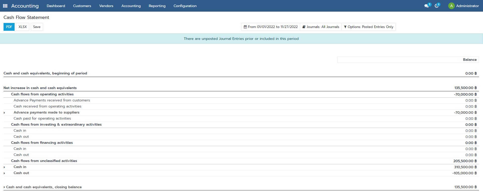Click Cash in under investing activities
483x194 pixels.
point(20,130)
